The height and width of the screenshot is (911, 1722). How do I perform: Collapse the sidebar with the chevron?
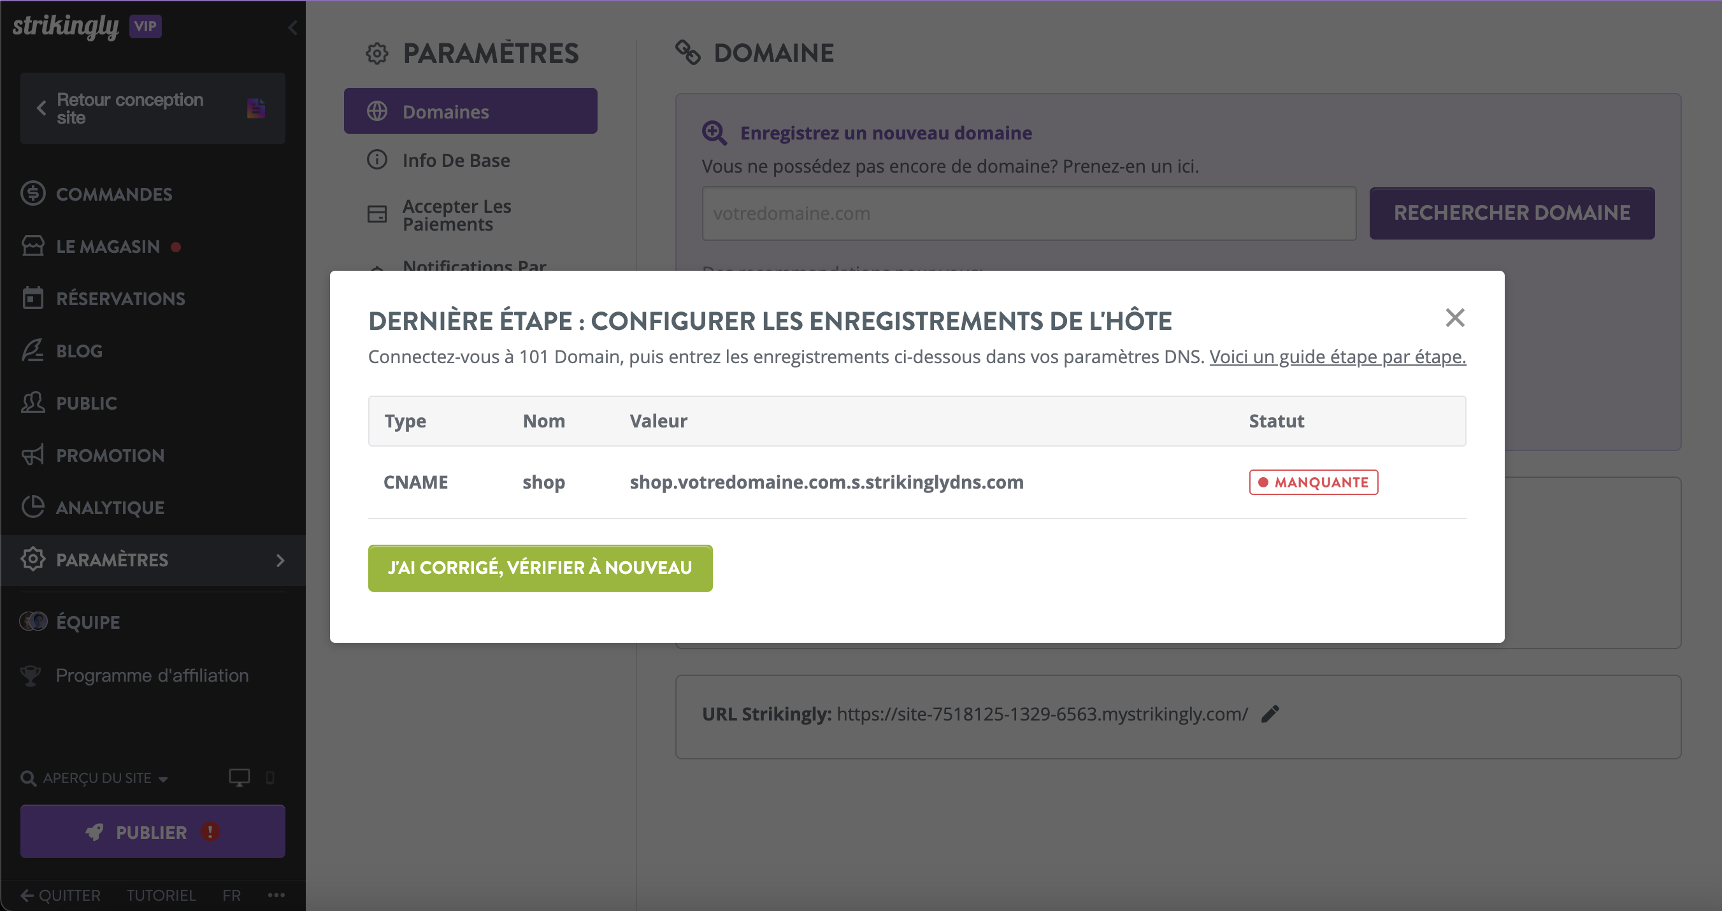(292, 27)
